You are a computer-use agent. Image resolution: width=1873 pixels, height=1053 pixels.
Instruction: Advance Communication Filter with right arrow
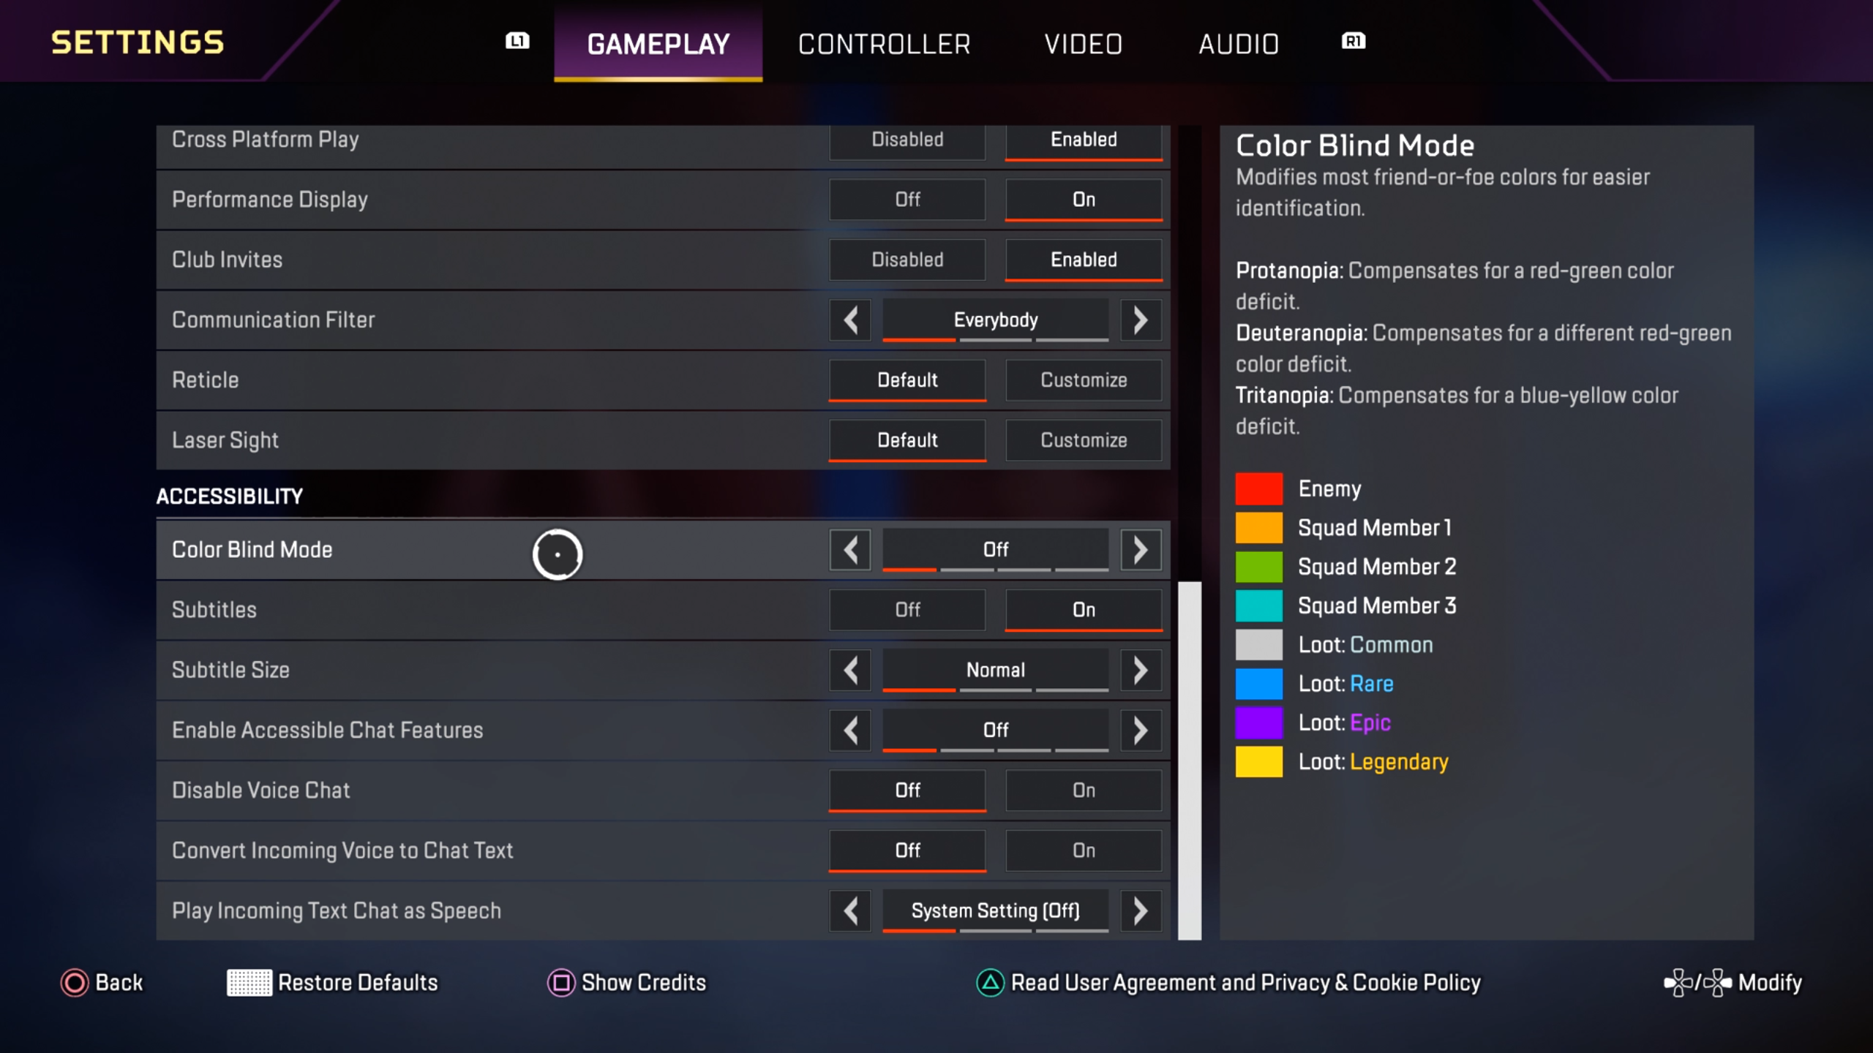pos(1141,320)
